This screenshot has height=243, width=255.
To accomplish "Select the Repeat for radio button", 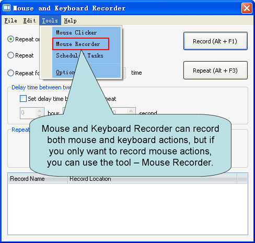I will click(x=10, y=73).
